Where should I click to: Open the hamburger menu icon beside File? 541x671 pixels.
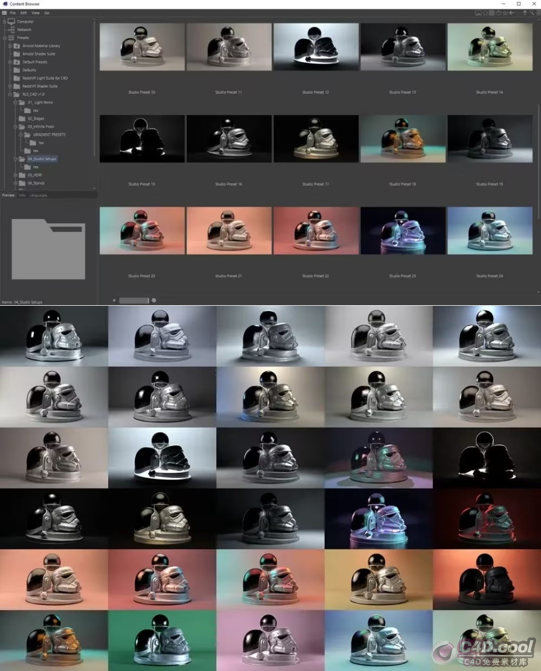tap(5, 12)
